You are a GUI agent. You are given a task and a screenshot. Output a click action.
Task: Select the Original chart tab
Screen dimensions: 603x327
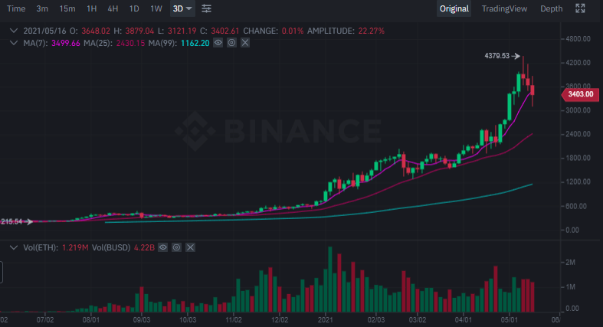click(x=454, y=8)
